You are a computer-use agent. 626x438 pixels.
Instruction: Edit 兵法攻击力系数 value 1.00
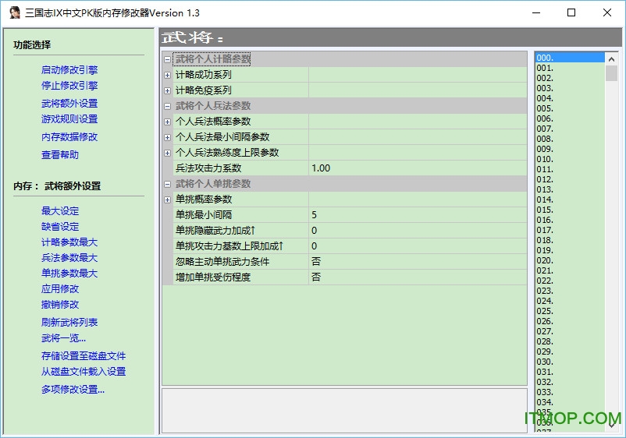point(418,168)
